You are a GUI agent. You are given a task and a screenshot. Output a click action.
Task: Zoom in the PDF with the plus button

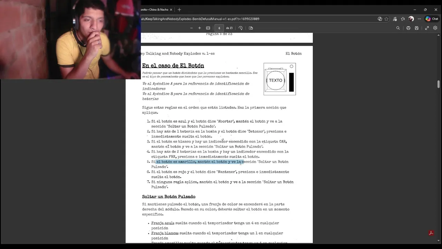coord(200,28)
